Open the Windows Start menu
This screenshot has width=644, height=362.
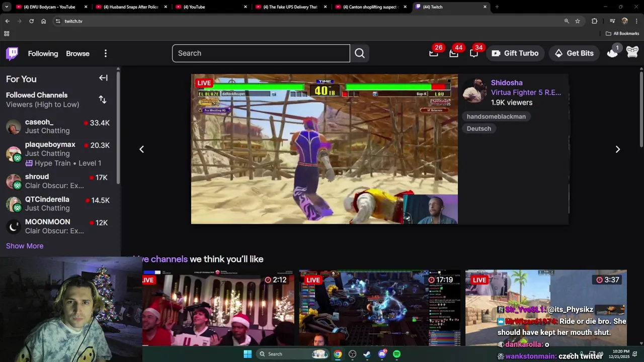tap(248, 354)
